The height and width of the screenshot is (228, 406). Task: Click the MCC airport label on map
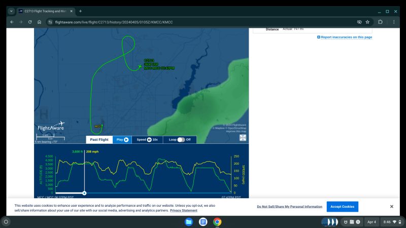(x=98, y=126)
